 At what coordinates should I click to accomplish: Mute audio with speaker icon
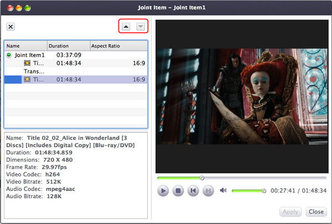coord(223,190)
